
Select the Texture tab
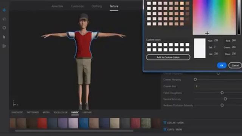pyautogui.click(x=114, y=6)
